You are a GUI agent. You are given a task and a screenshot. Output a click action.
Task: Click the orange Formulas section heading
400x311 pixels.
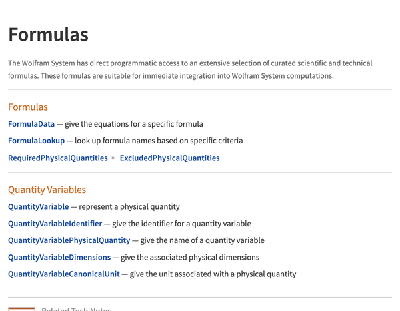click(x=28, y=107)
